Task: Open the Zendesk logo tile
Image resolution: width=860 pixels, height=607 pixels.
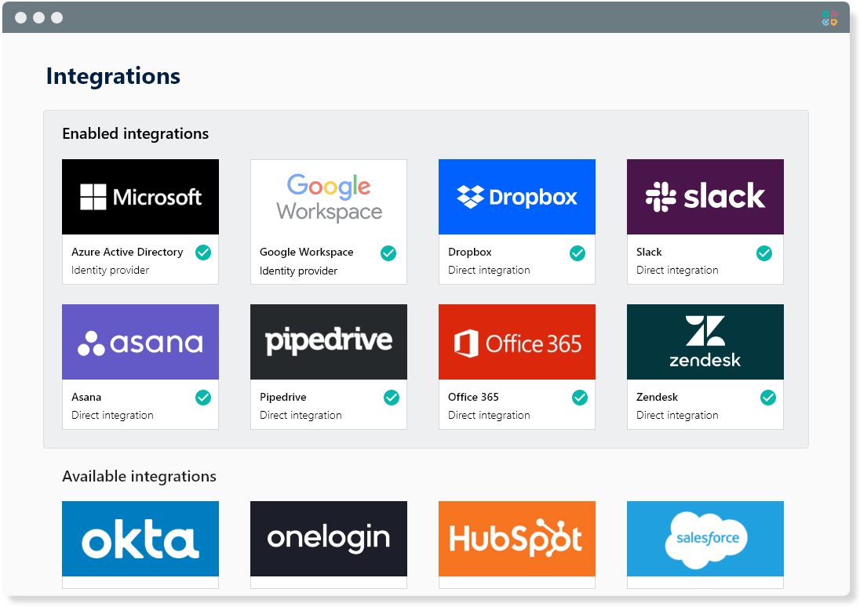Action: pyautogui.click(x=705, y=342)
